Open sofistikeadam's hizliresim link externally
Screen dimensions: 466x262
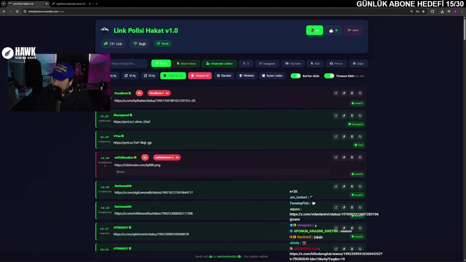click(336, 157)
